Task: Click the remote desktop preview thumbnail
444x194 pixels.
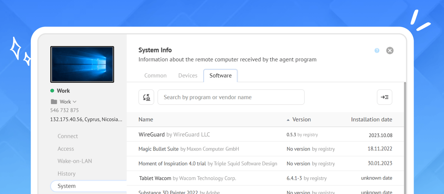Action: point(82,64)
